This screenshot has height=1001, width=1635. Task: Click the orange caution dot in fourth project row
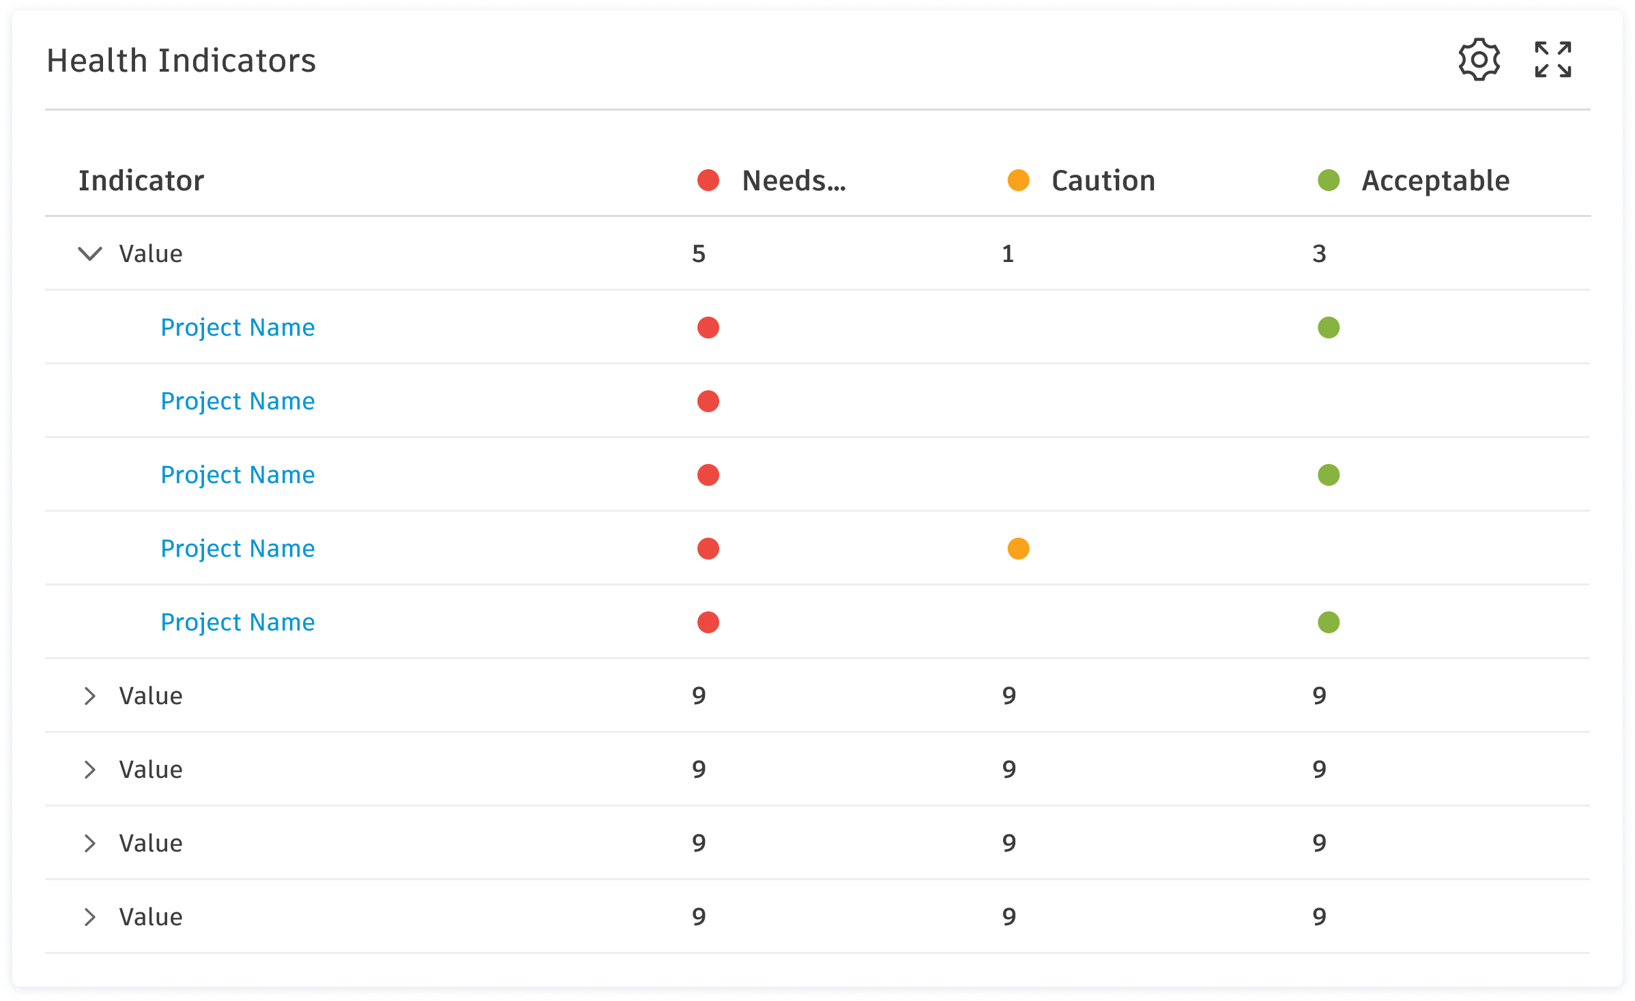[x=1018, y=549]
